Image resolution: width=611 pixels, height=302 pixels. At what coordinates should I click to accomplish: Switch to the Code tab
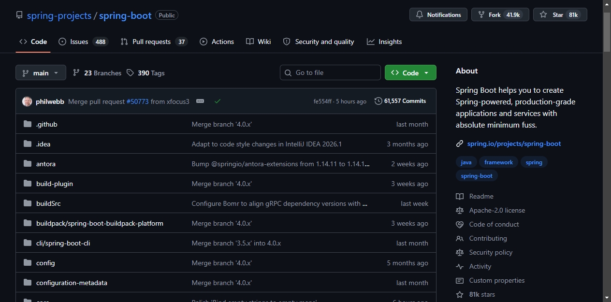point(33,42)
